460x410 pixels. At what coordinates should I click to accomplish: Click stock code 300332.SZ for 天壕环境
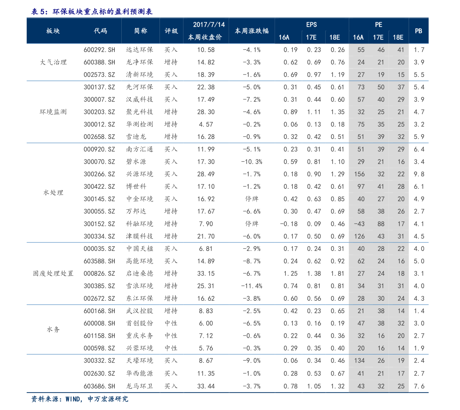99,361
